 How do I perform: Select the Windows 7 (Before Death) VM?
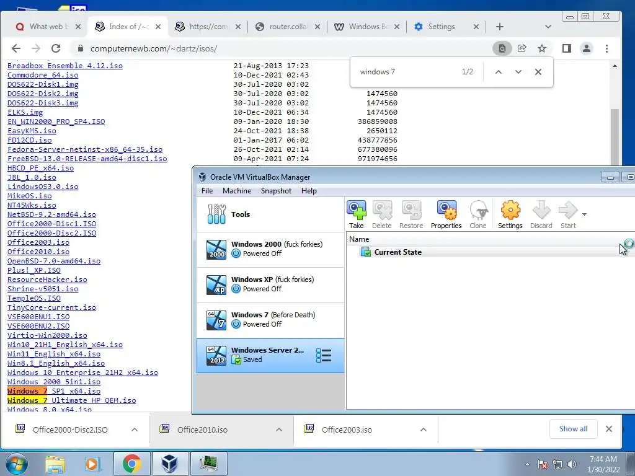click(x=270, y=320)
